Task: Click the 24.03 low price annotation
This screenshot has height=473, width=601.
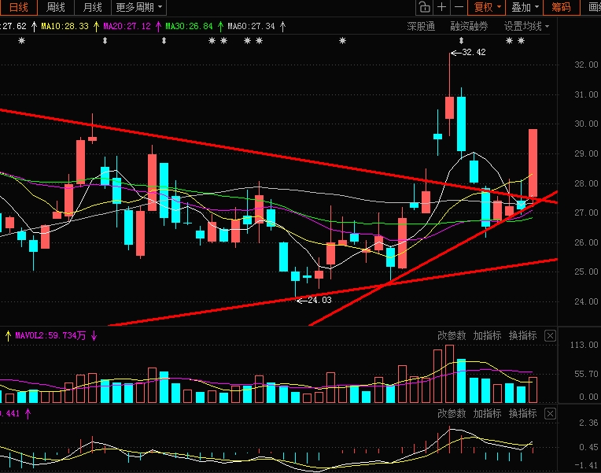Action: click(319, 300)
